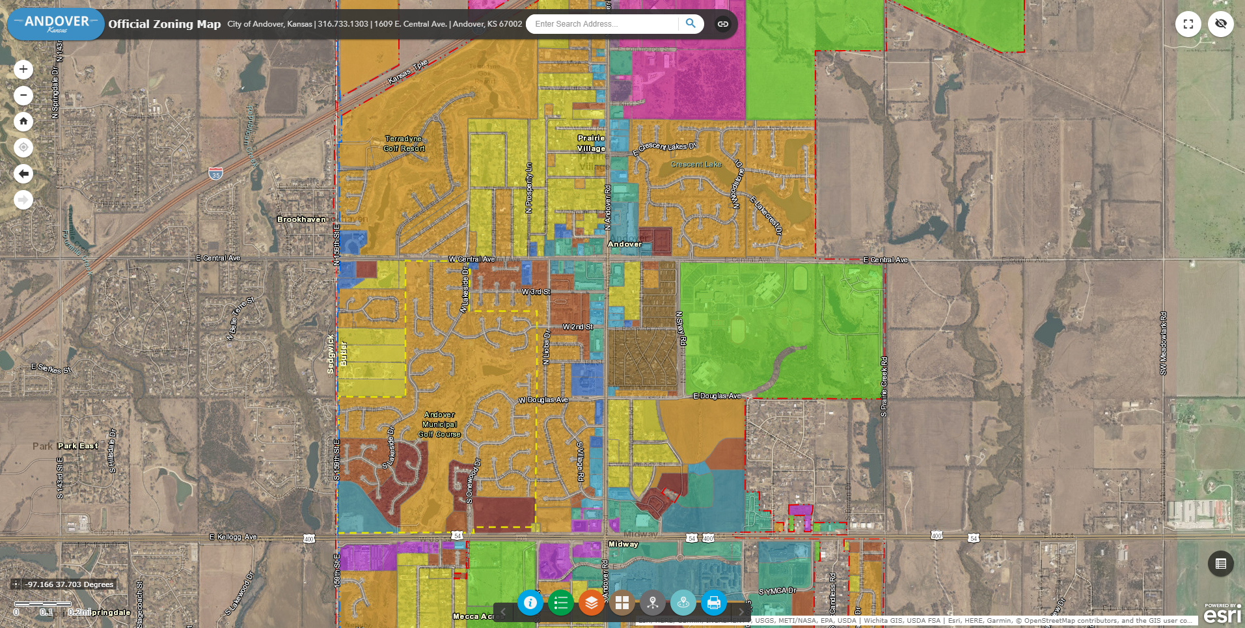Toggle UI visibility with the eye-slash button

(x=1222, y=23)
